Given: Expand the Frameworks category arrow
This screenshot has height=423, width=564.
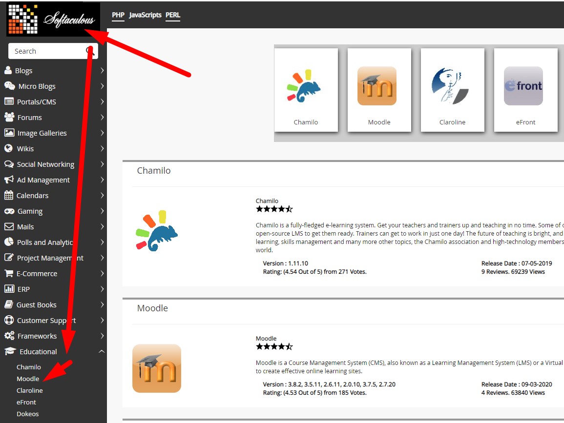Looking at the screenshot, I should click(102, 336).
